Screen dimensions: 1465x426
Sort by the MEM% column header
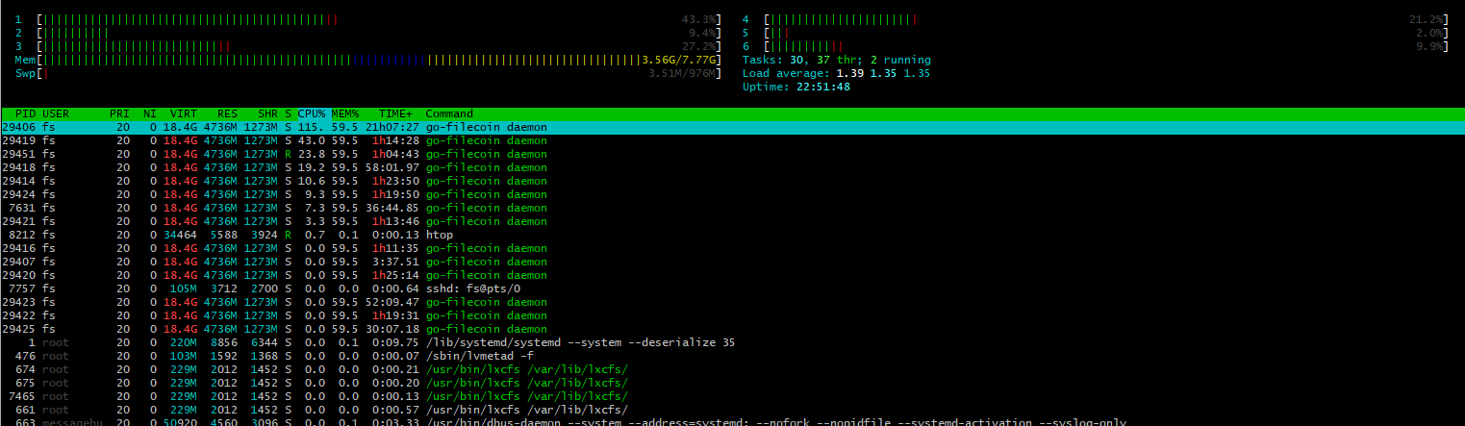[x=344, y=113]
